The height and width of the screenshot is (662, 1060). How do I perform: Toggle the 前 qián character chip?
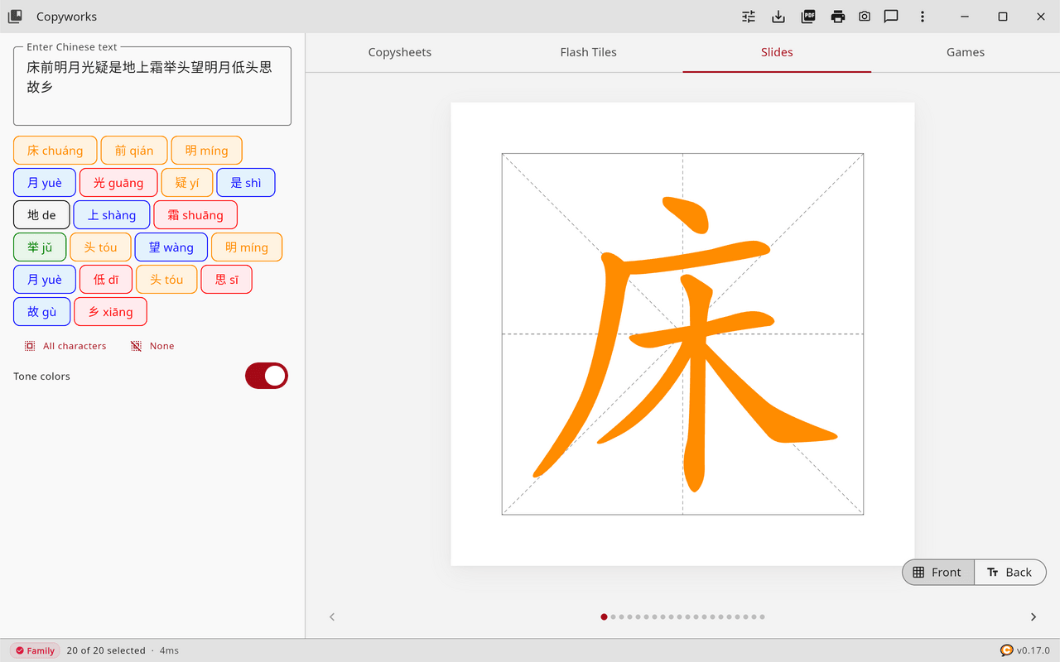tap(134, 151)
